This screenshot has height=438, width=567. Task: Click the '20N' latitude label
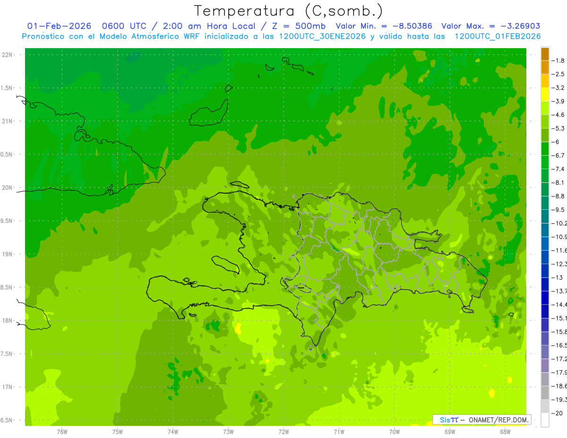[x=7, y=188]
